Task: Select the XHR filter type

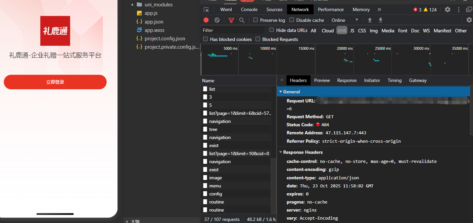Action: click(342, 31)
